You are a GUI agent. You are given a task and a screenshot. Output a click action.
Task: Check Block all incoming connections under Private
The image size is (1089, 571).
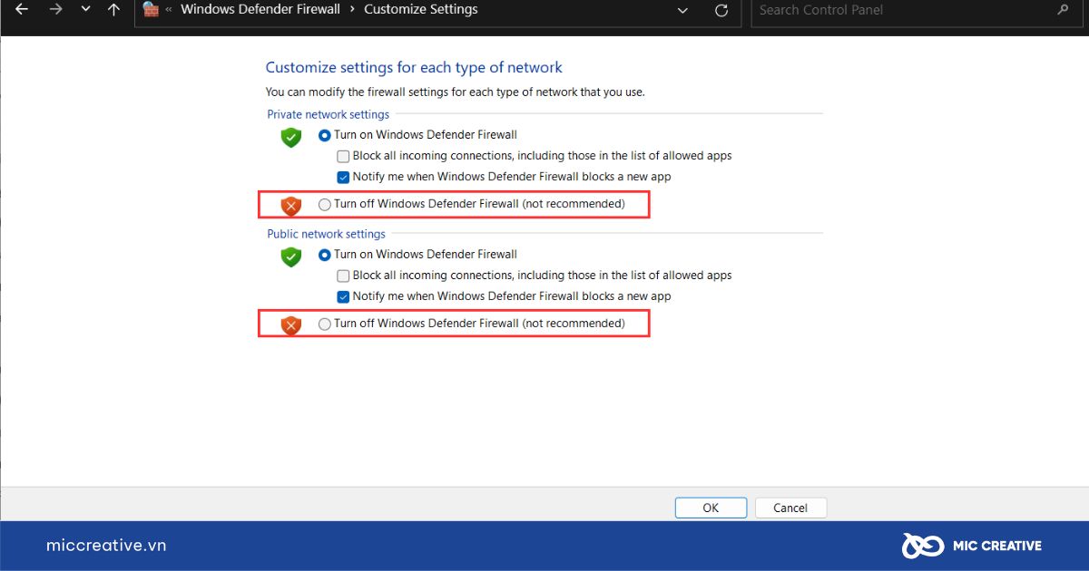[x=343, y=156]
